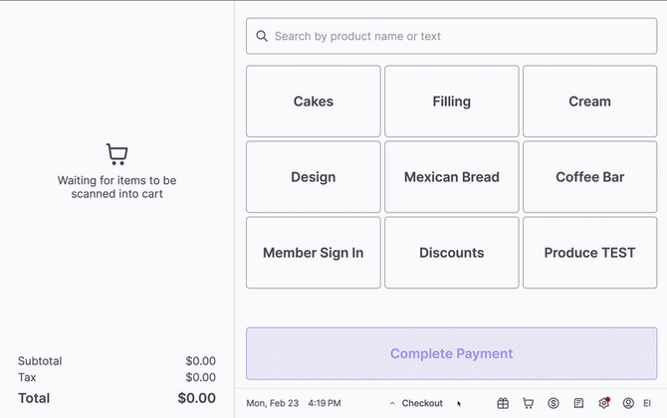Click the user profile icon
667x418 pixels.
click(628, 403)
